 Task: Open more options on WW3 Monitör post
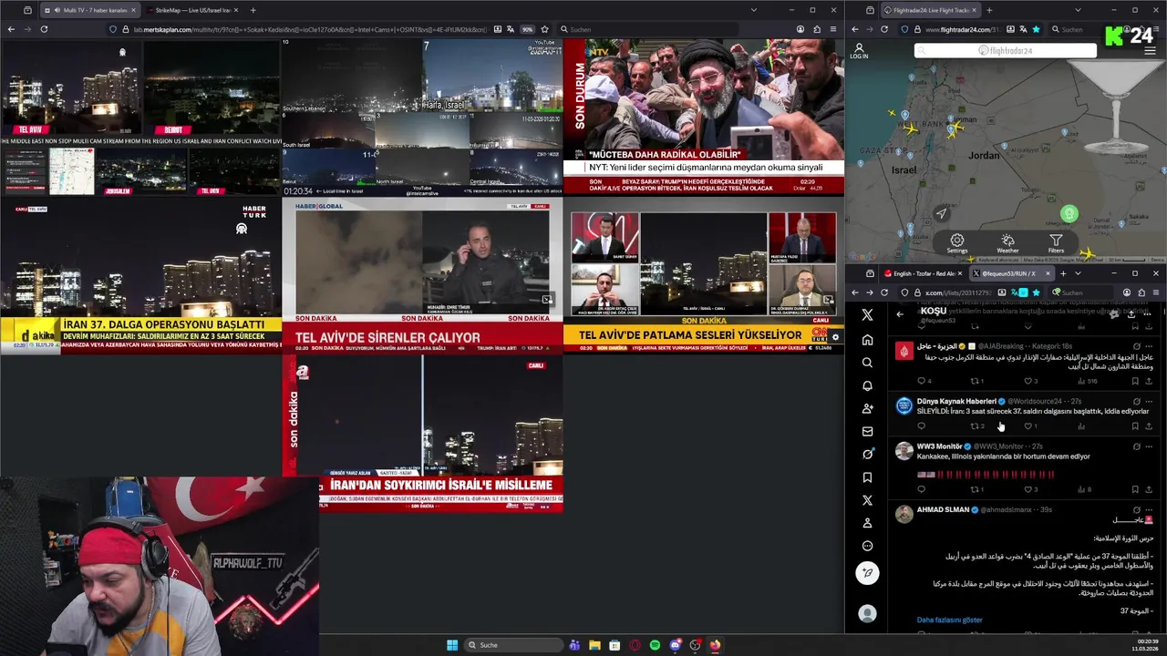1149,446
